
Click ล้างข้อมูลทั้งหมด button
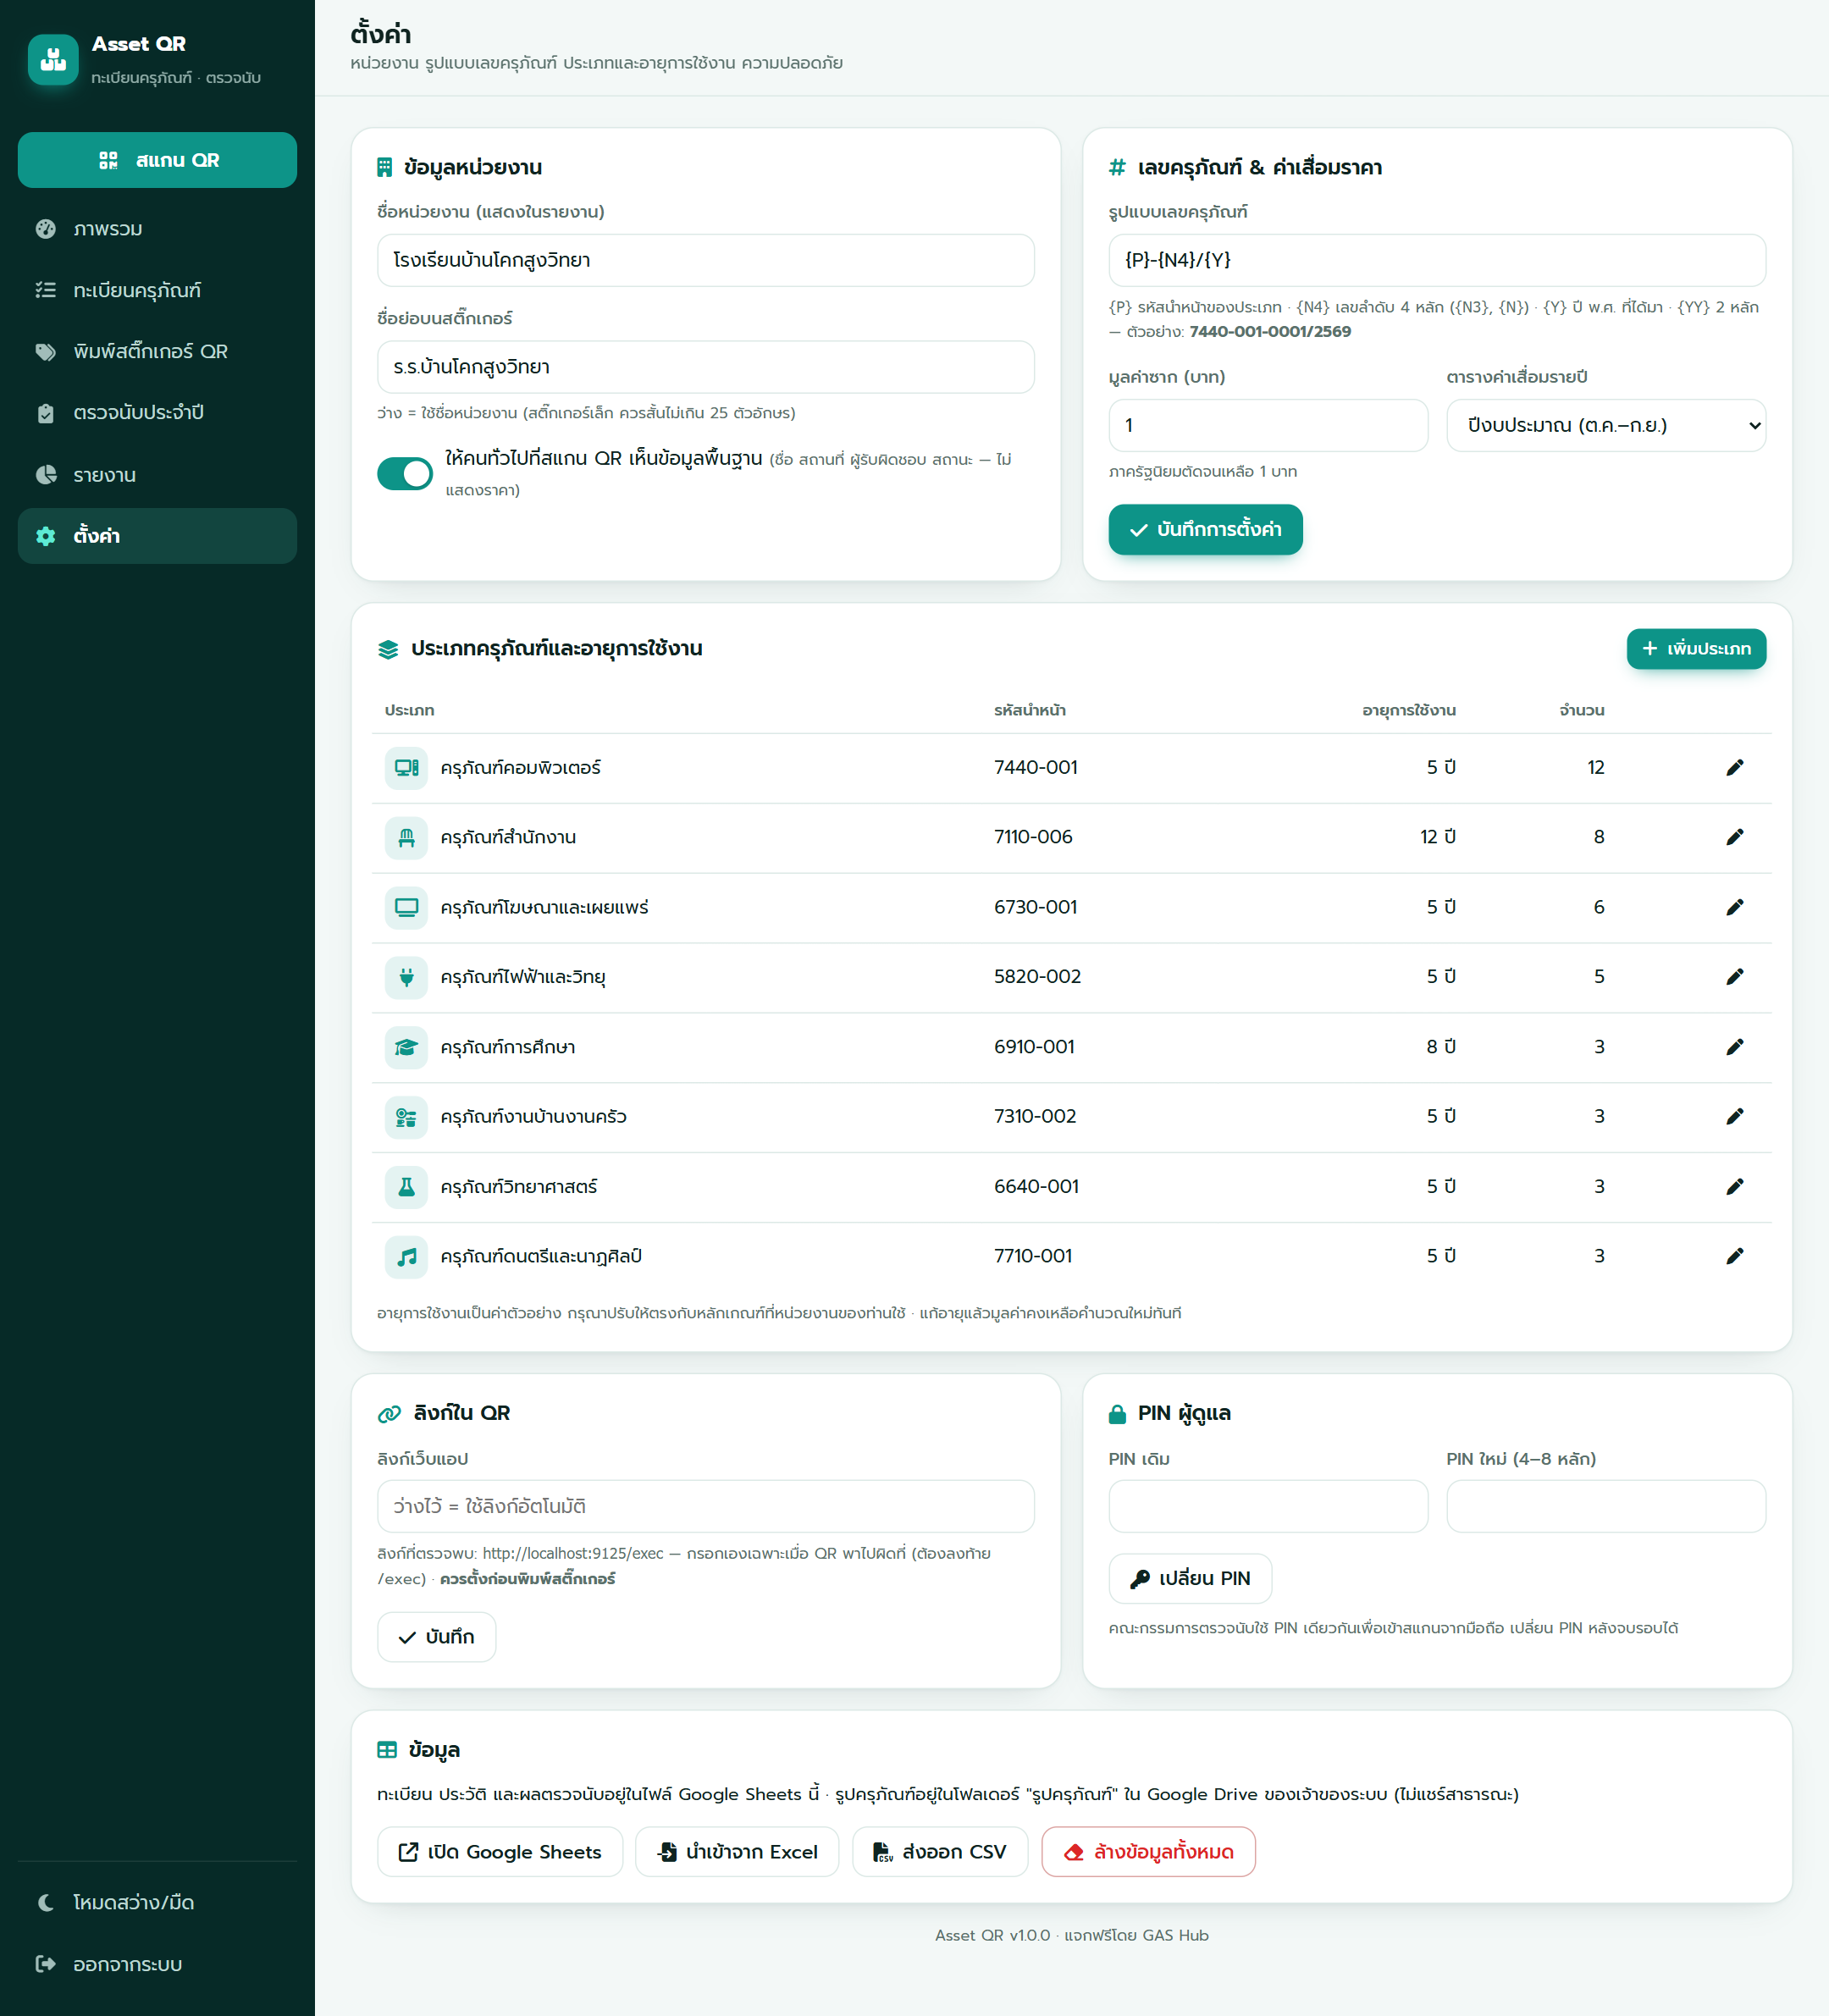coord(1148,1852)
